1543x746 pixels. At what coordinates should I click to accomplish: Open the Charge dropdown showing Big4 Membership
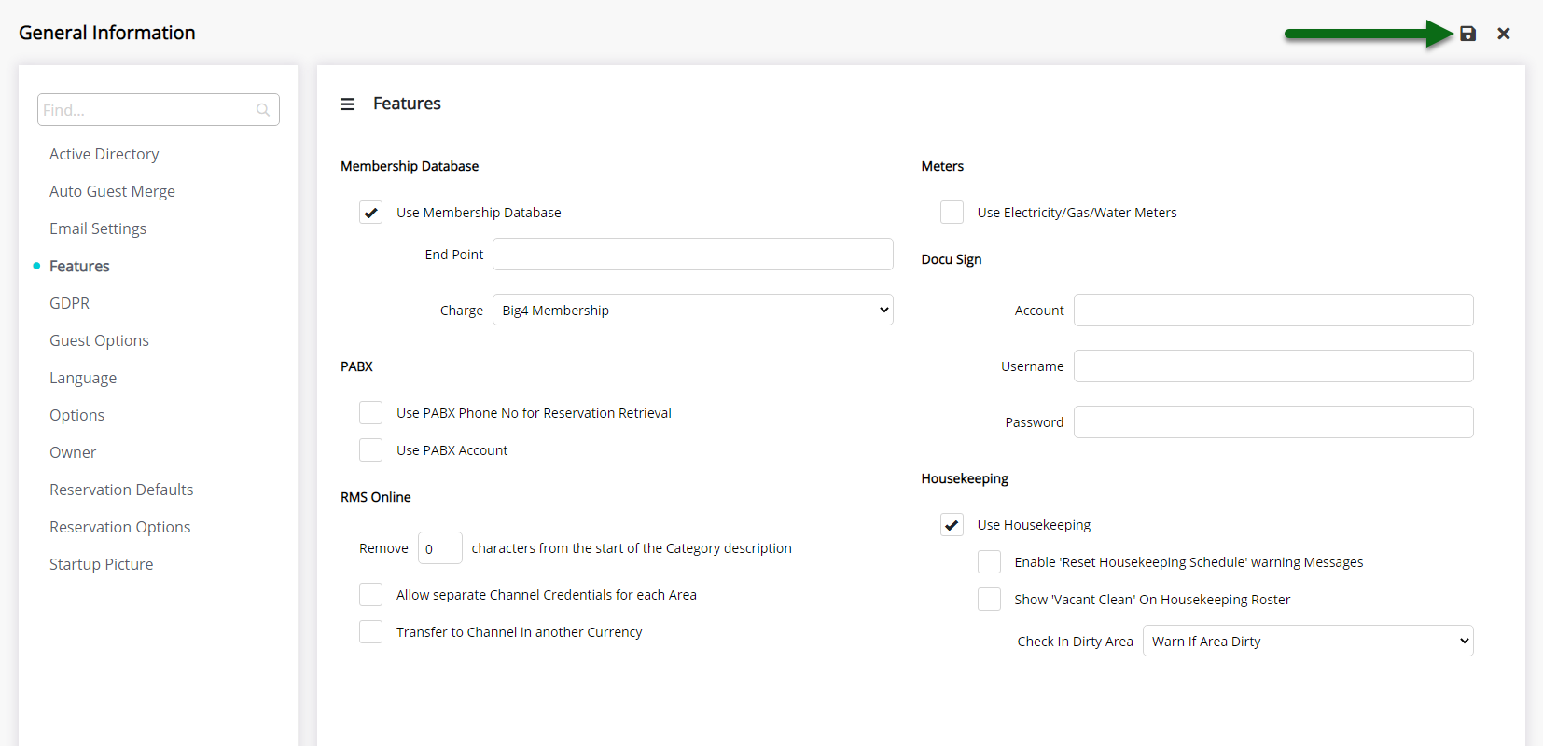click(693, 311)
